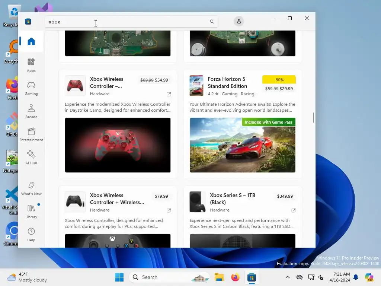
Task: Click the Xbox Series S console small icon
Action: point(198,202)
